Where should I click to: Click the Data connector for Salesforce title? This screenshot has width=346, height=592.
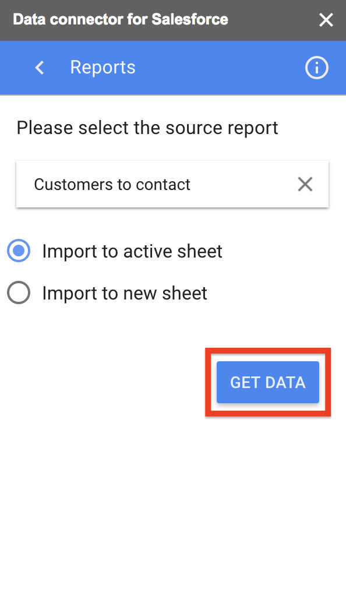click(x=121, y=20)
